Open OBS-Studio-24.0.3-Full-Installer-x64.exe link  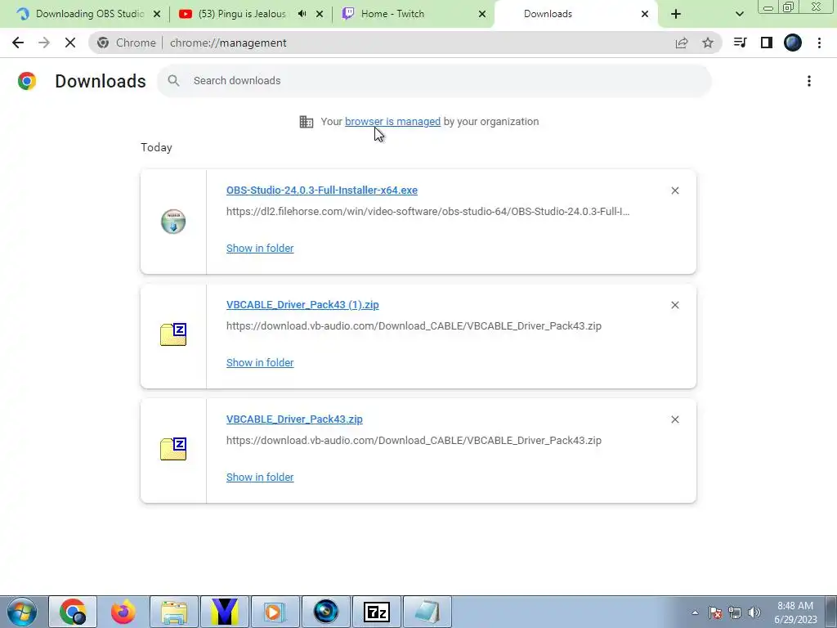pos(322,190)
